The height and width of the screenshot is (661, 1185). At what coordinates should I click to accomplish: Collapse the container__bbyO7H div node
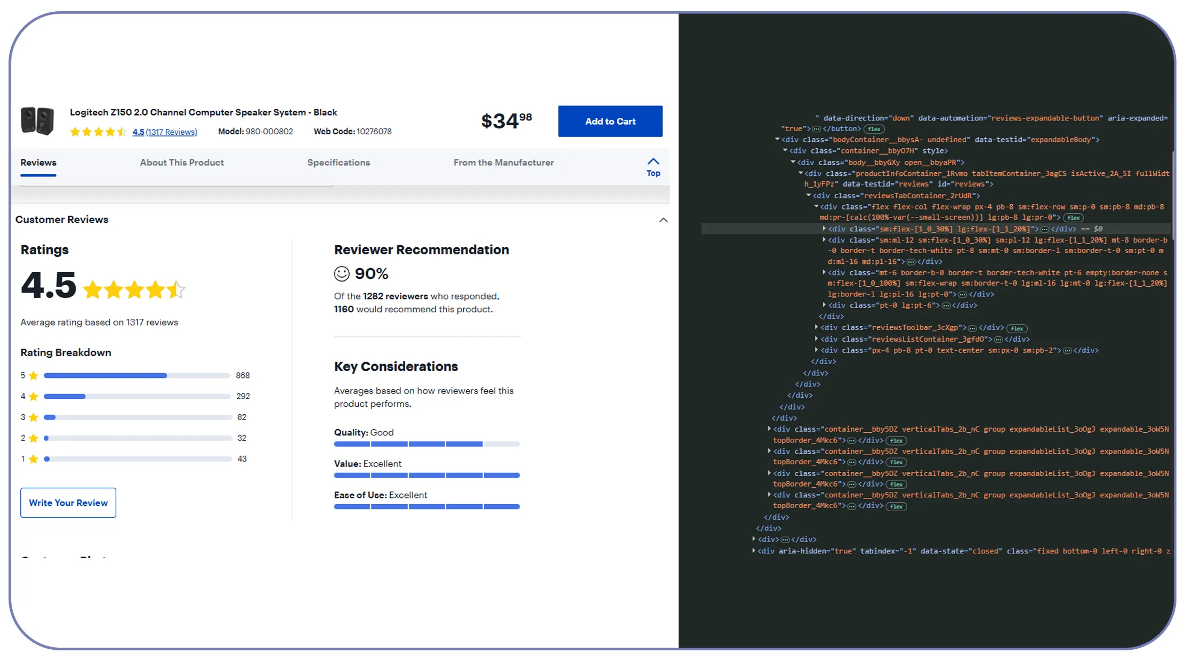pyautogui.click(x=785, y=151)
